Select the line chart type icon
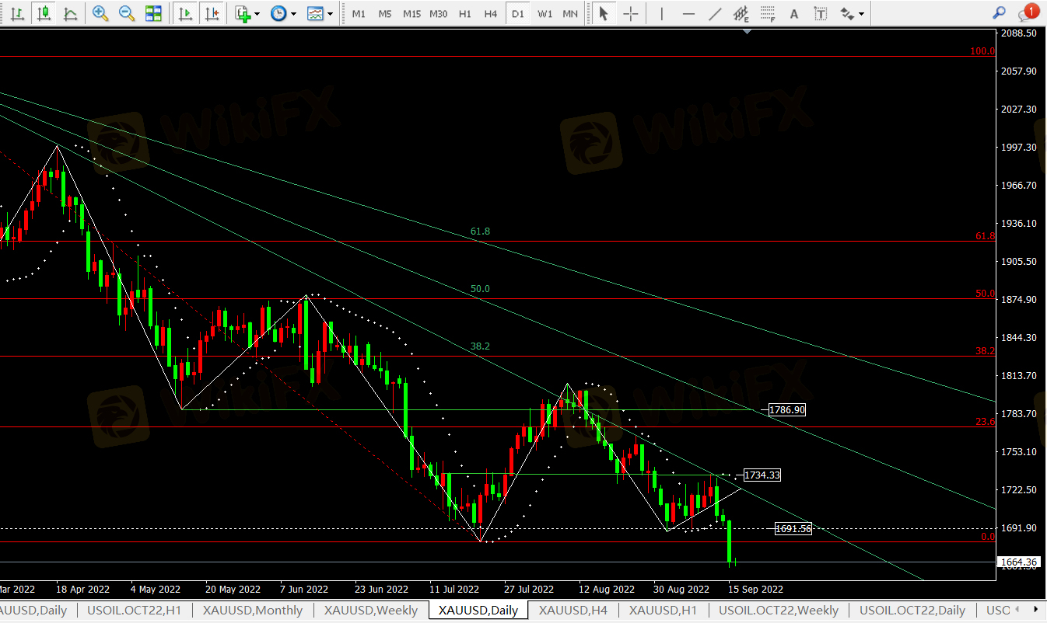Screen dimensions: 1047x623 (x=70, y=13)
